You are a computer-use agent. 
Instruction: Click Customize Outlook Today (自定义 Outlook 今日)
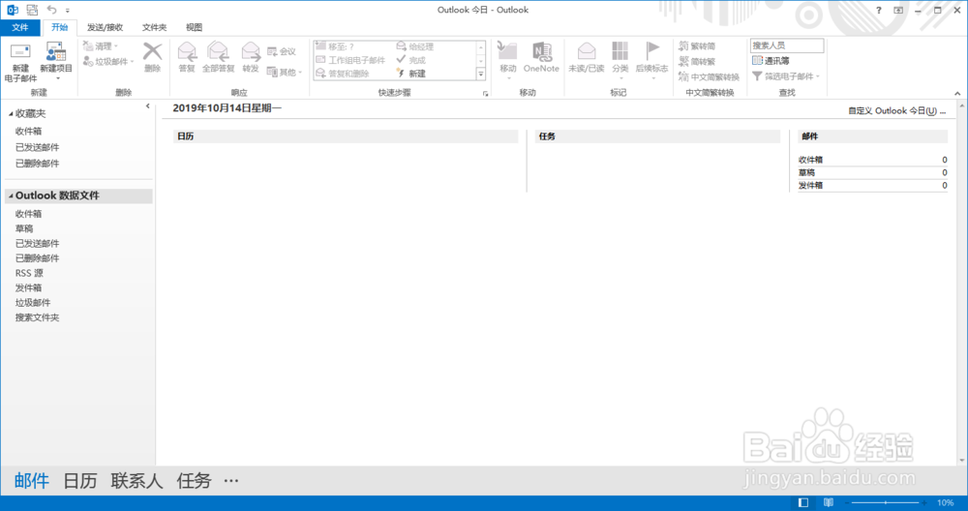click(x=897, y=111)
